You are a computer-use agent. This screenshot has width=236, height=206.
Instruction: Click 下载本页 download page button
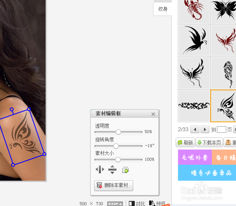point(209,143)
